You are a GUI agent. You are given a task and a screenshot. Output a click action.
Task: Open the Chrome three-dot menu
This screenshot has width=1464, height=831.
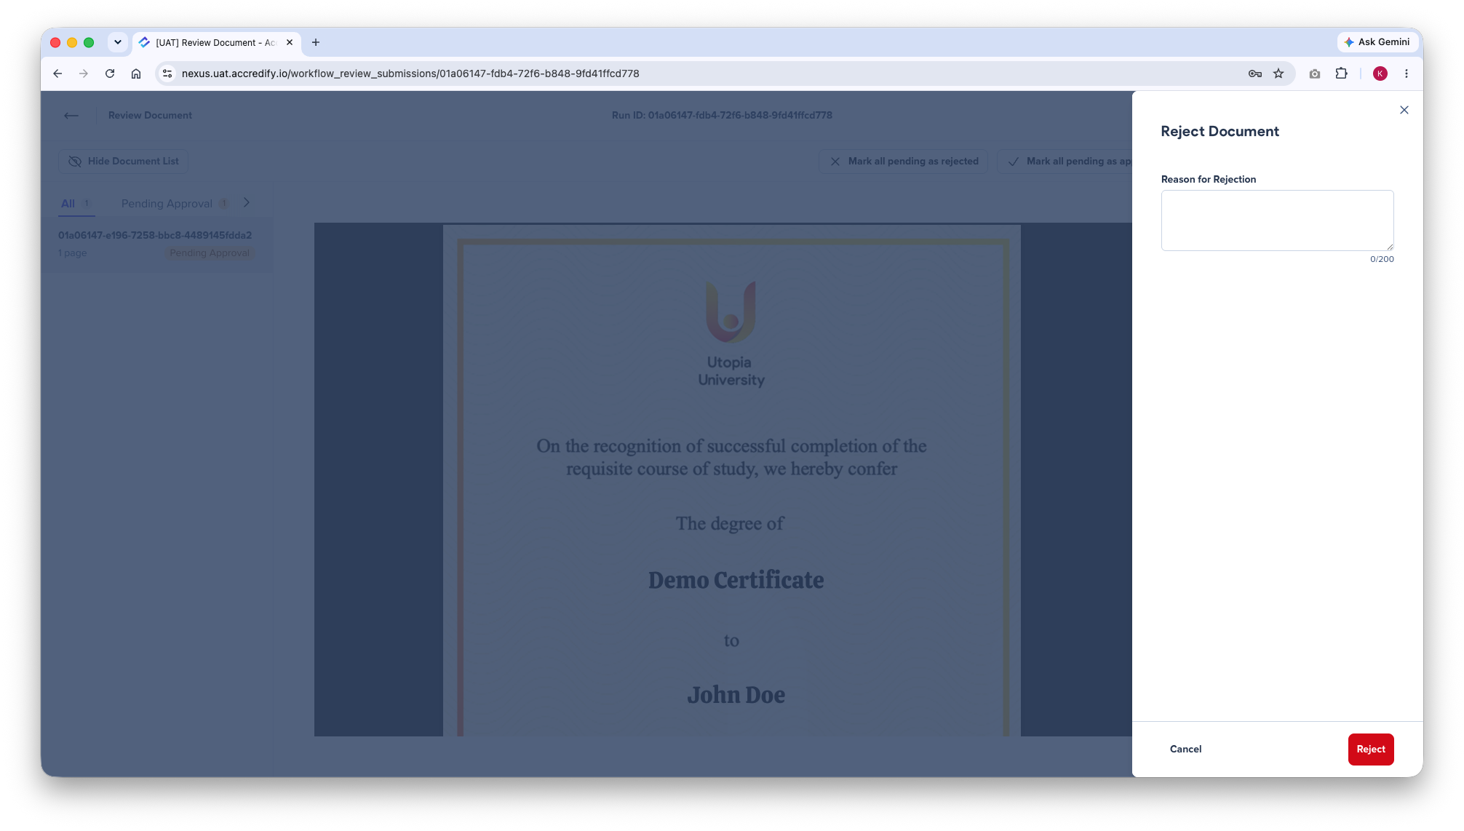1407,73
